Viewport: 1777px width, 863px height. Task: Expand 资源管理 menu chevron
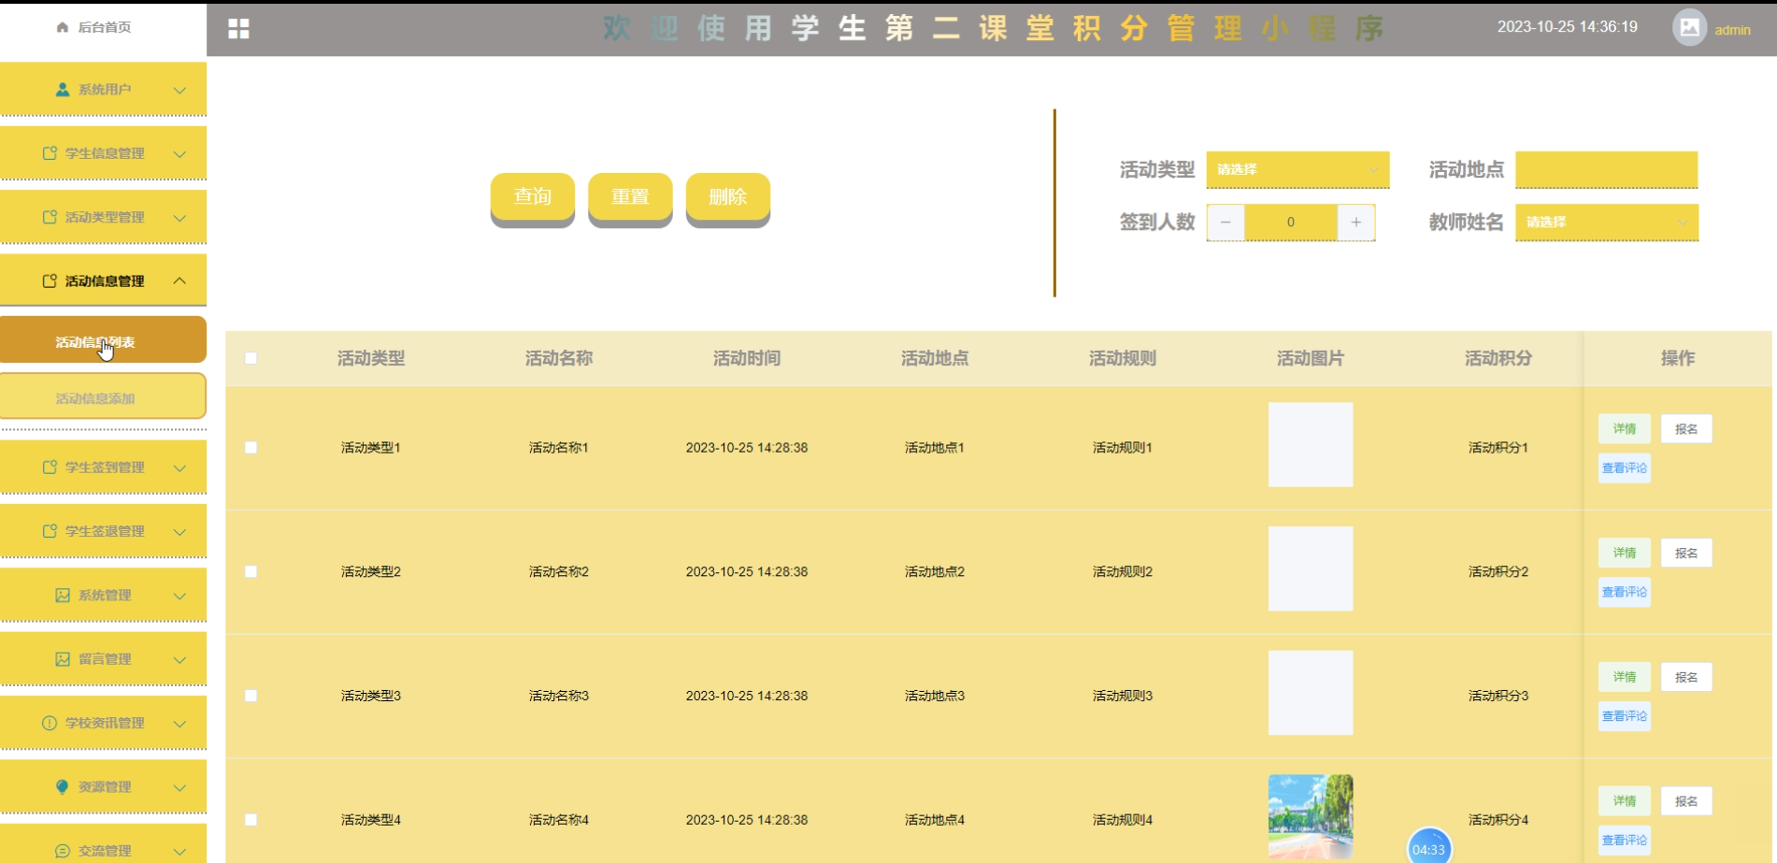click(x=179, y=788)
